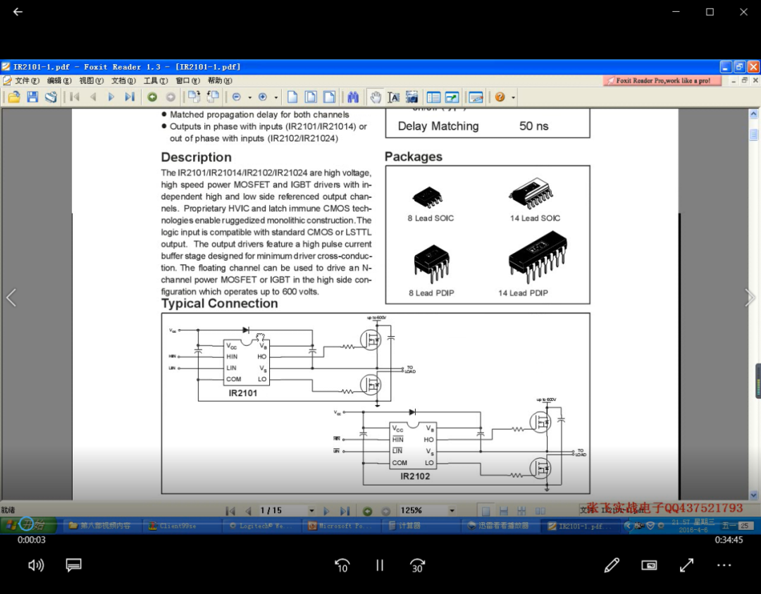
Task: Go to next item with right chevron
Action: coord(749,297)
